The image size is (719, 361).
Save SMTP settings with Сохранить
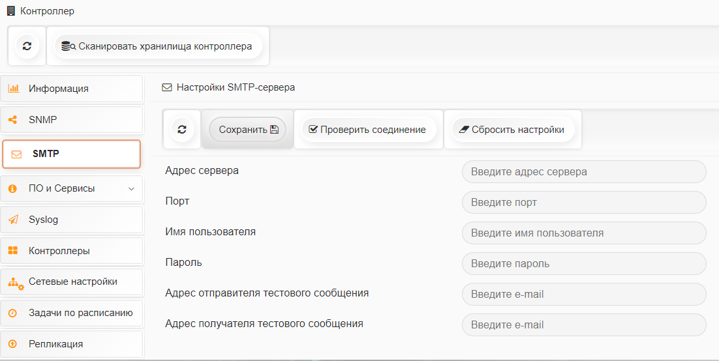click(248, 129)
